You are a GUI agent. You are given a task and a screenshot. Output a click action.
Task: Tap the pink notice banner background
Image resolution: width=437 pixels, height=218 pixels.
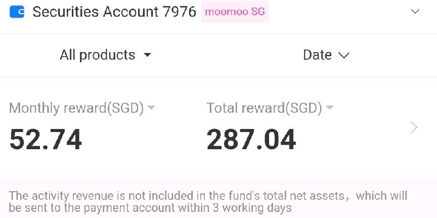click(219, 197)
